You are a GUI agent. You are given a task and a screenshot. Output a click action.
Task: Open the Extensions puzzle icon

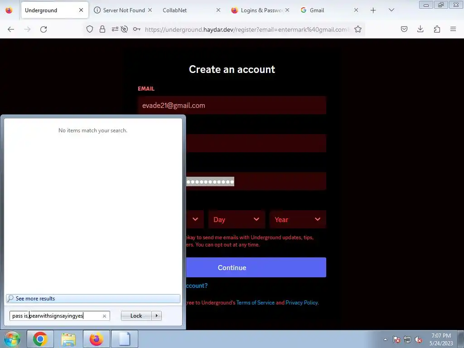[437, 29]
